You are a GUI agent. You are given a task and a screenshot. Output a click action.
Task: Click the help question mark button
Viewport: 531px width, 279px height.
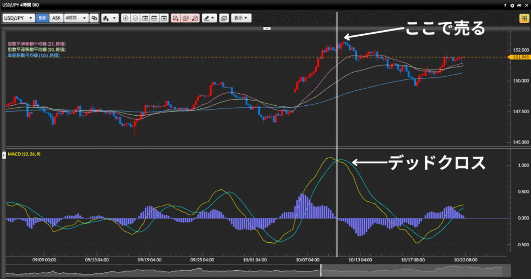pyautogui.click(x=505, y=5)
